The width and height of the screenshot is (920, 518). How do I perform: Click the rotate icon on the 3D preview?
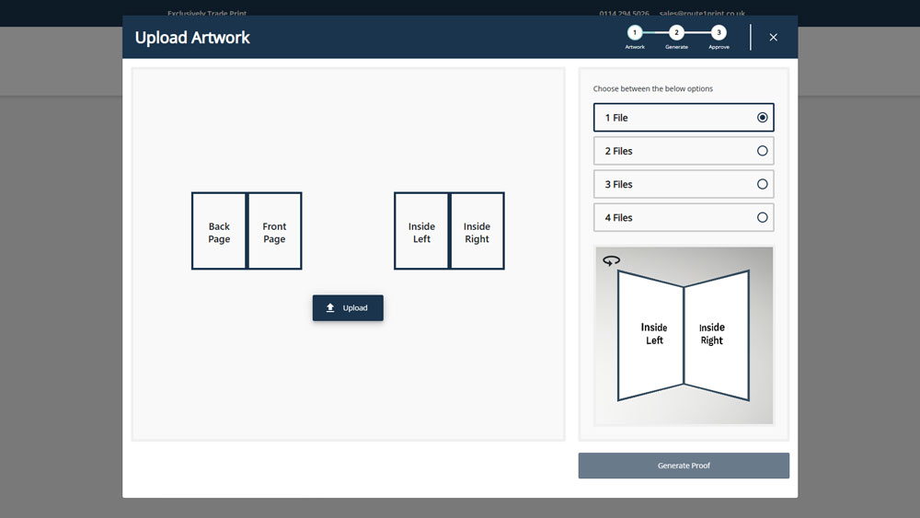[612, 261]
